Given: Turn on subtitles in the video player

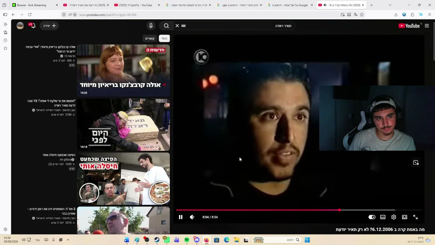Looking at the screenshot, I should click(383, 217).
